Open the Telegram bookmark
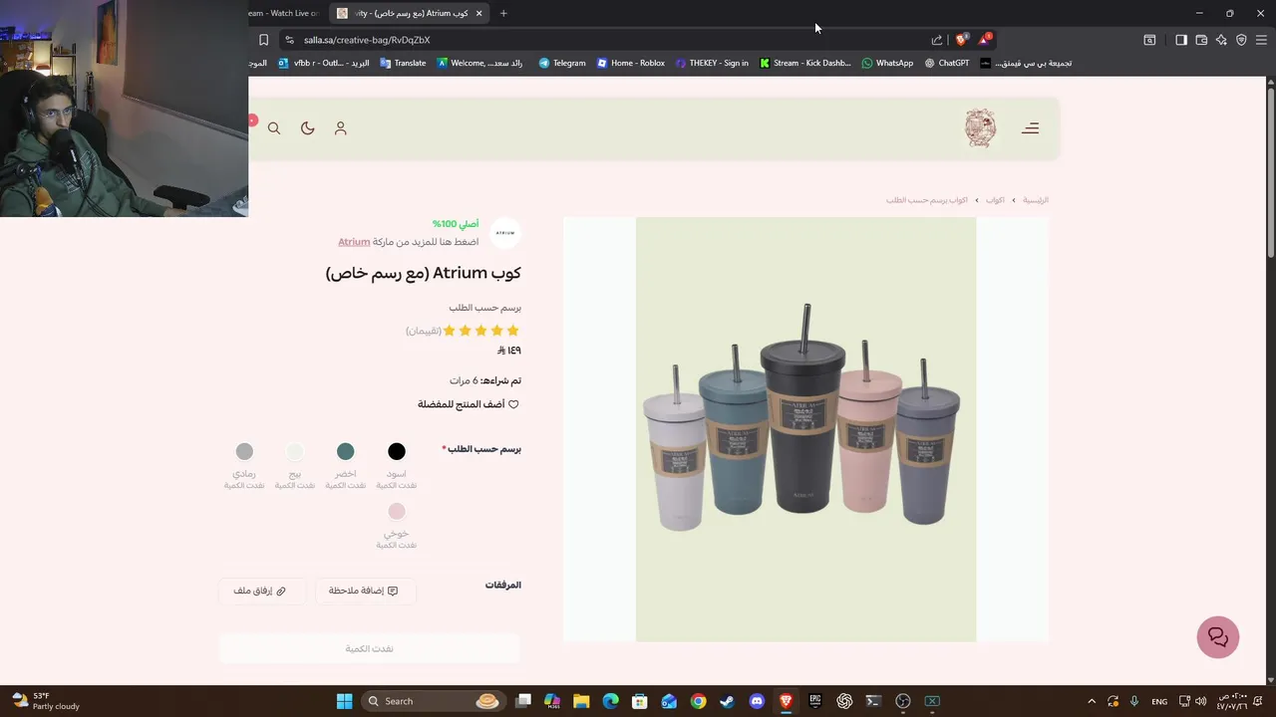1276x717 pixels. point(562,63)
